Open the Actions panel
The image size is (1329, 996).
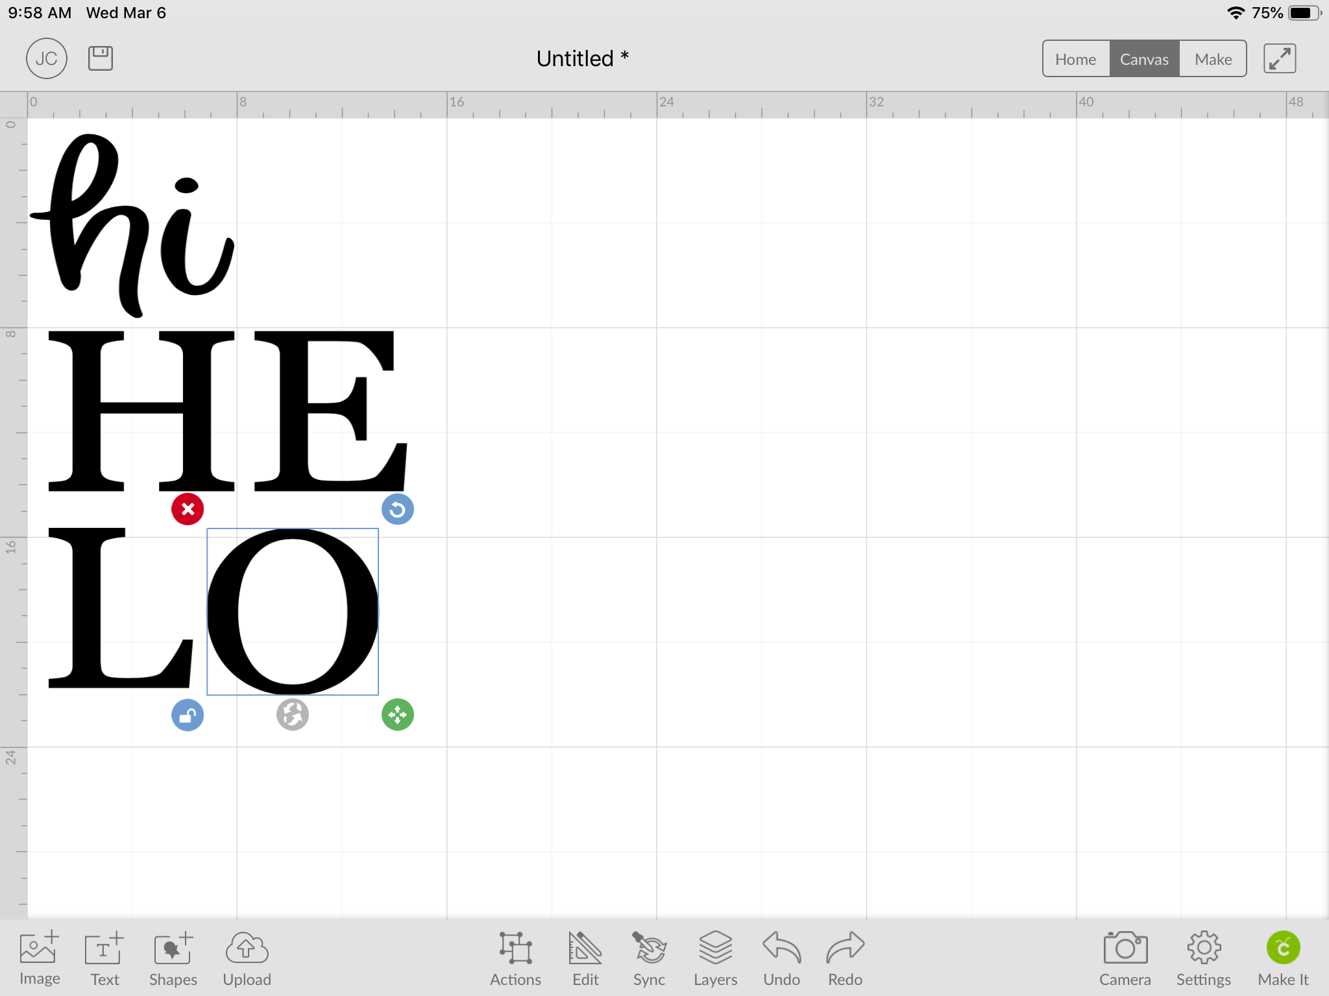(515, 958)
